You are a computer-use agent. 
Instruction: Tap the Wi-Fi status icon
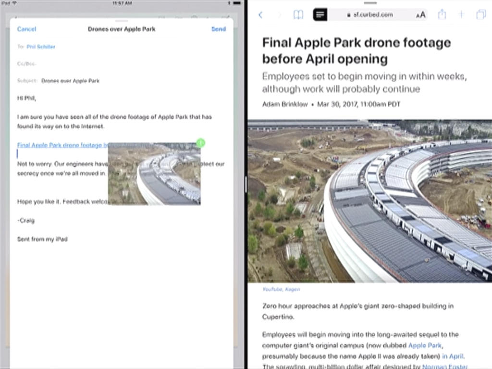[x=14, y=3]
